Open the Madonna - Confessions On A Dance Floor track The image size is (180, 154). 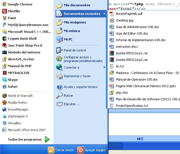pos(144,73)
